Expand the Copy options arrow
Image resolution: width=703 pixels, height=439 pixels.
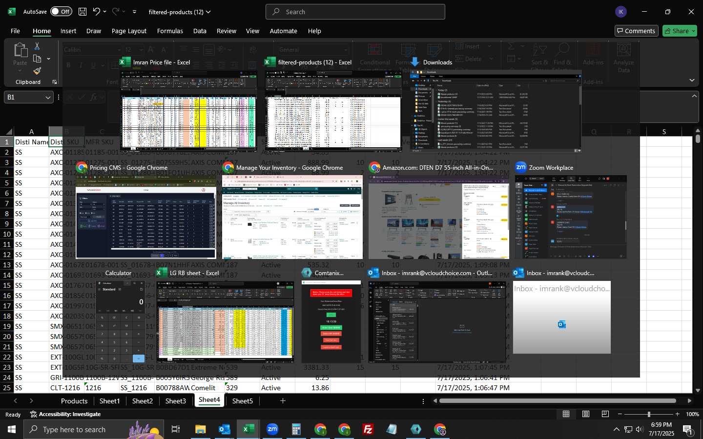click(48, 59)
